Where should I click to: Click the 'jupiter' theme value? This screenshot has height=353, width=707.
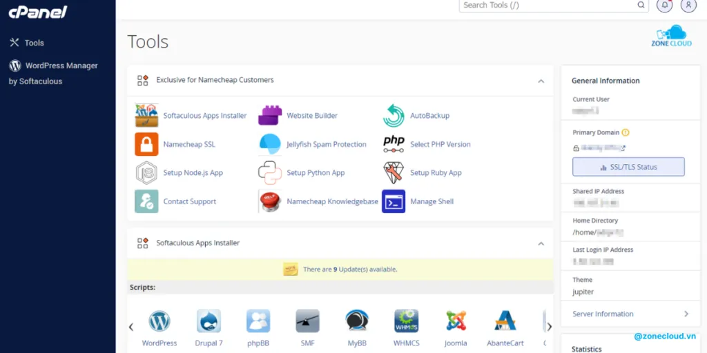583,292
